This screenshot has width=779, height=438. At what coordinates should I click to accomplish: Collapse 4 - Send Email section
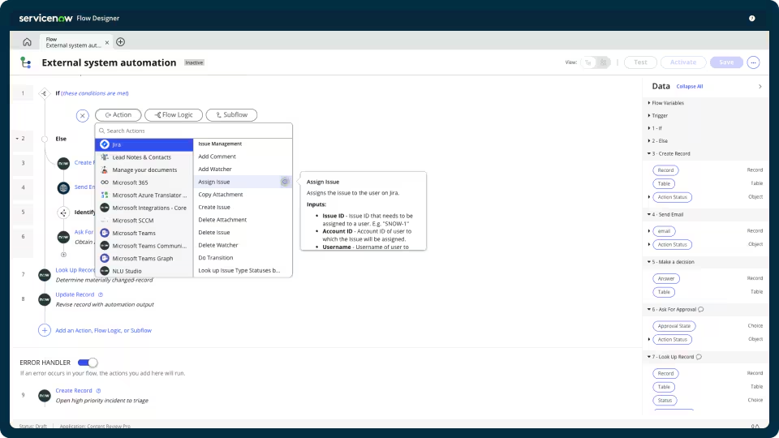point(649,214)
